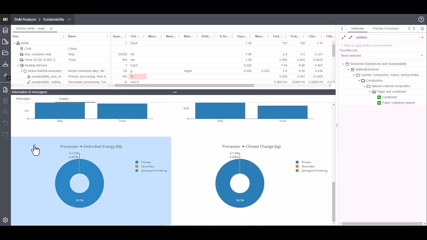Open the database icon in sidebar
The width and height of the screenshot is (427, 240).
(5, 31)
